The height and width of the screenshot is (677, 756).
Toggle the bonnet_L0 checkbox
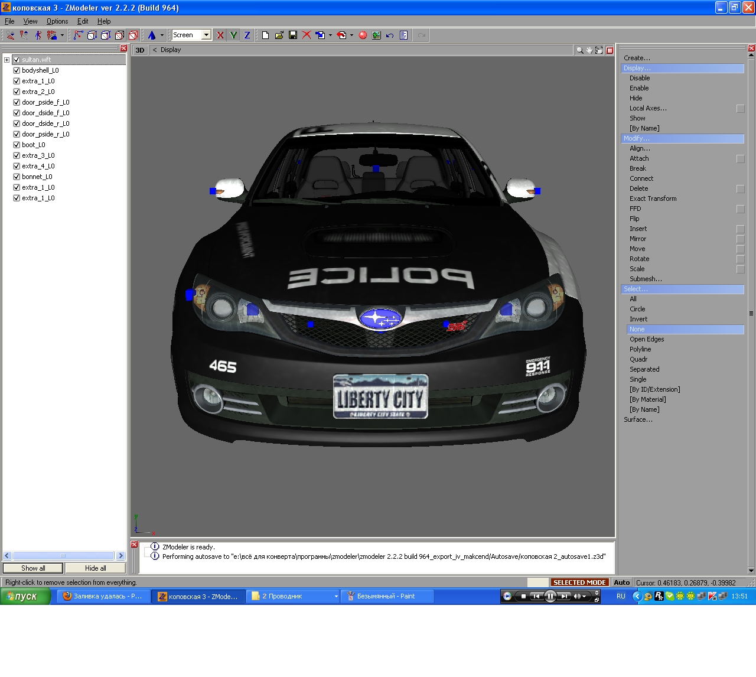pos(17,177)
